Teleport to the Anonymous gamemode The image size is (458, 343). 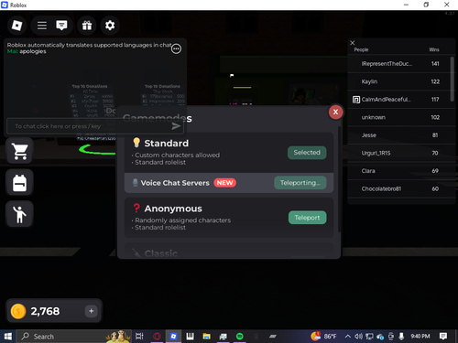307,218
